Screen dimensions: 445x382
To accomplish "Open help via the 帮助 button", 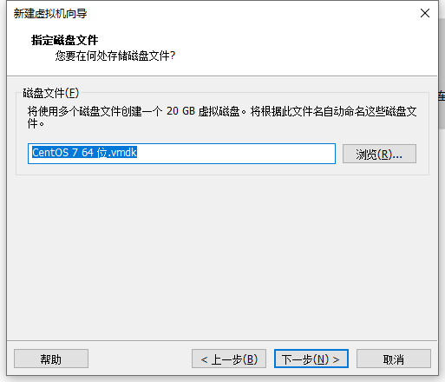I will [x=51, y=359].
